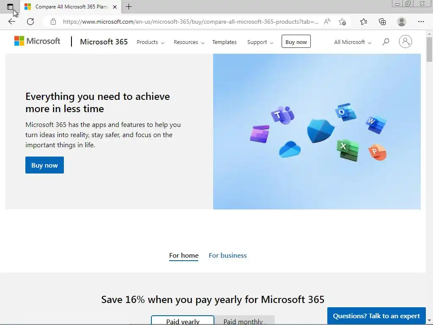The image size is (433, 325).
Task: Refresh the page with the reload icon
Action: coord(30,22)
